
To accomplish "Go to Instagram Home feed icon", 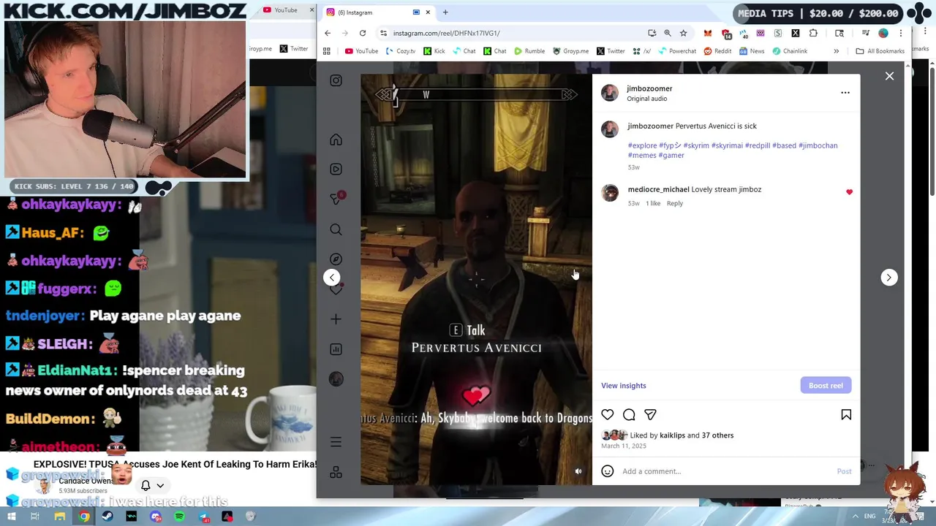I will (336, 140).
